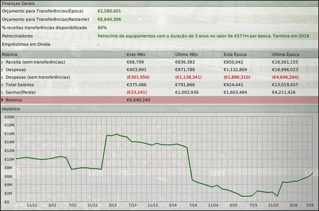
Task: Click the 11/11 date label on chart
Action: coord(32,205)
